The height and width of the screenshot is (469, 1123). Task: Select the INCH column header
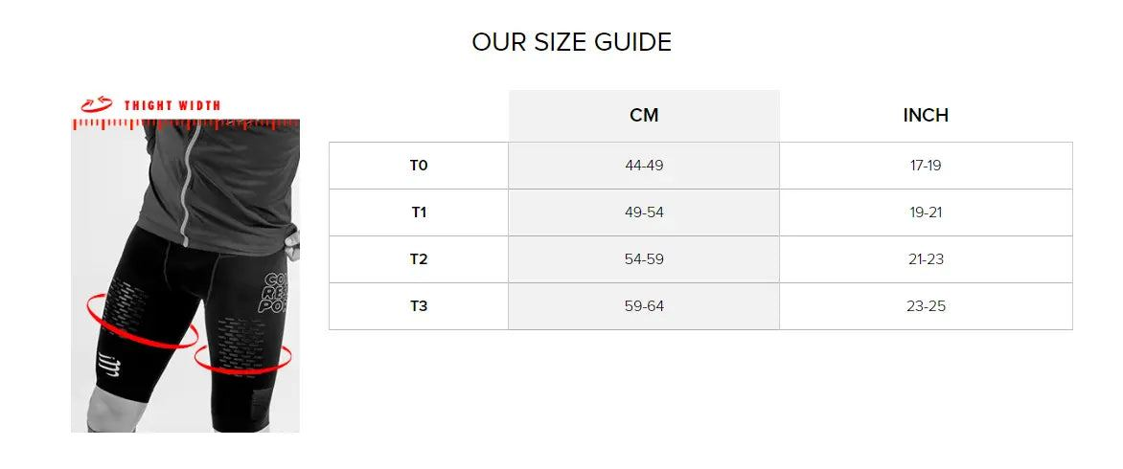pos(926,115)
